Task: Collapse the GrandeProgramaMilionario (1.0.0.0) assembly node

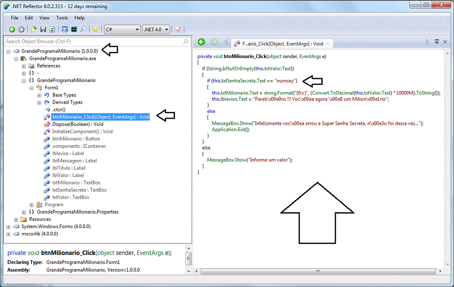Action: (x=8, y=51)
